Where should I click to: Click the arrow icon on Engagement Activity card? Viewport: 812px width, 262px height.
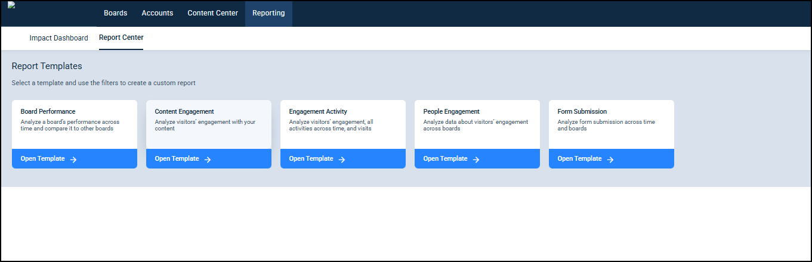[x=342, y=160]
